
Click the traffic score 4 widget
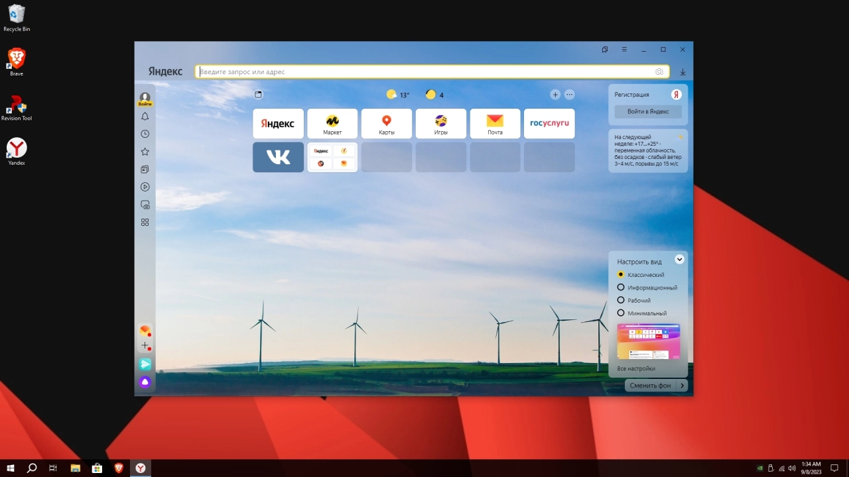coord(434,95)
